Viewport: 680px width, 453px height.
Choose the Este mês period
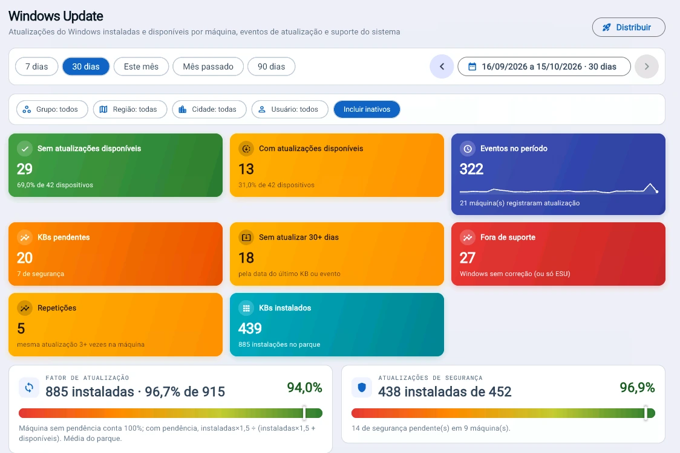[x=141, y=66]
